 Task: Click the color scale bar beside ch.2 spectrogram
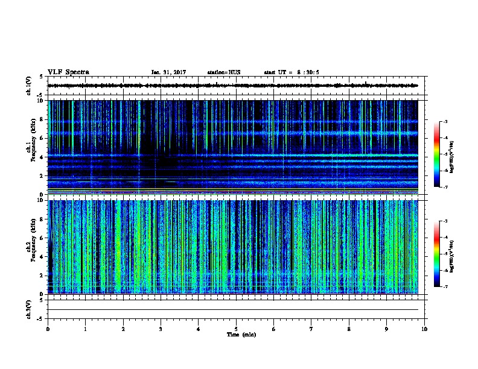436,254
